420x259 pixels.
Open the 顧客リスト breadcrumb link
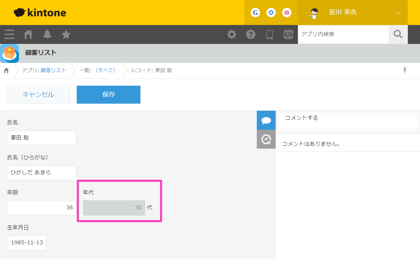pyautogui.click(x=53, y=70)
